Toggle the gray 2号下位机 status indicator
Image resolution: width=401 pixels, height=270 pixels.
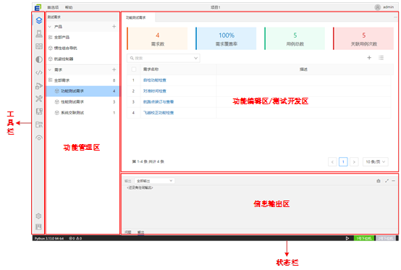point(386,238)
